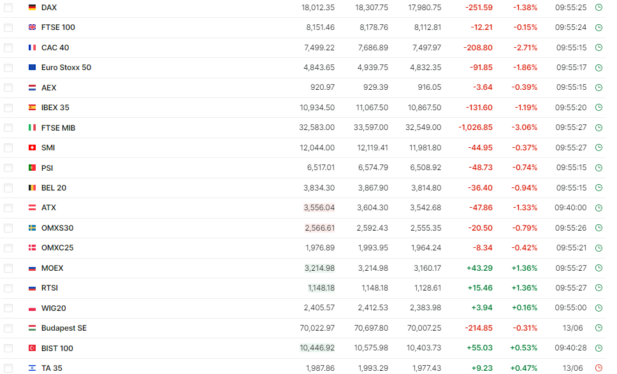Open the Euro Stoxx 50 index page
The image size is (617, 374).
(66, 68)
